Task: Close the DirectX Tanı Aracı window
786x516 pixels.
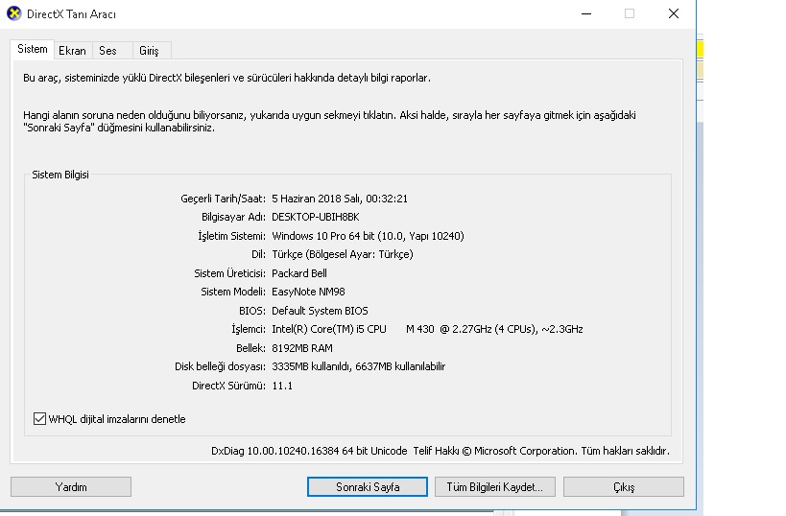Action: pyautogui.click(x=674, y=14)
